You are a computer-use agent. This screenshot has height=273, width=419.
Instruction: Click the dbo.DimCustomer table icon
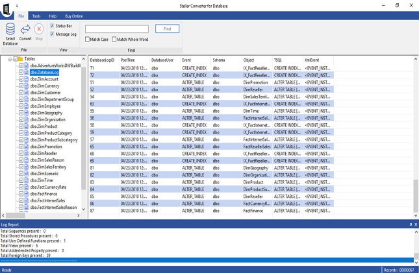27,93
